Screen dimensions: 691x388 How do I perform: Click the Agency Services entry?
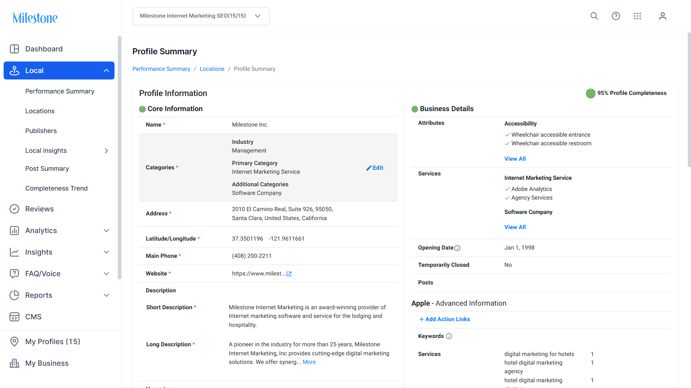coord(532,198)
